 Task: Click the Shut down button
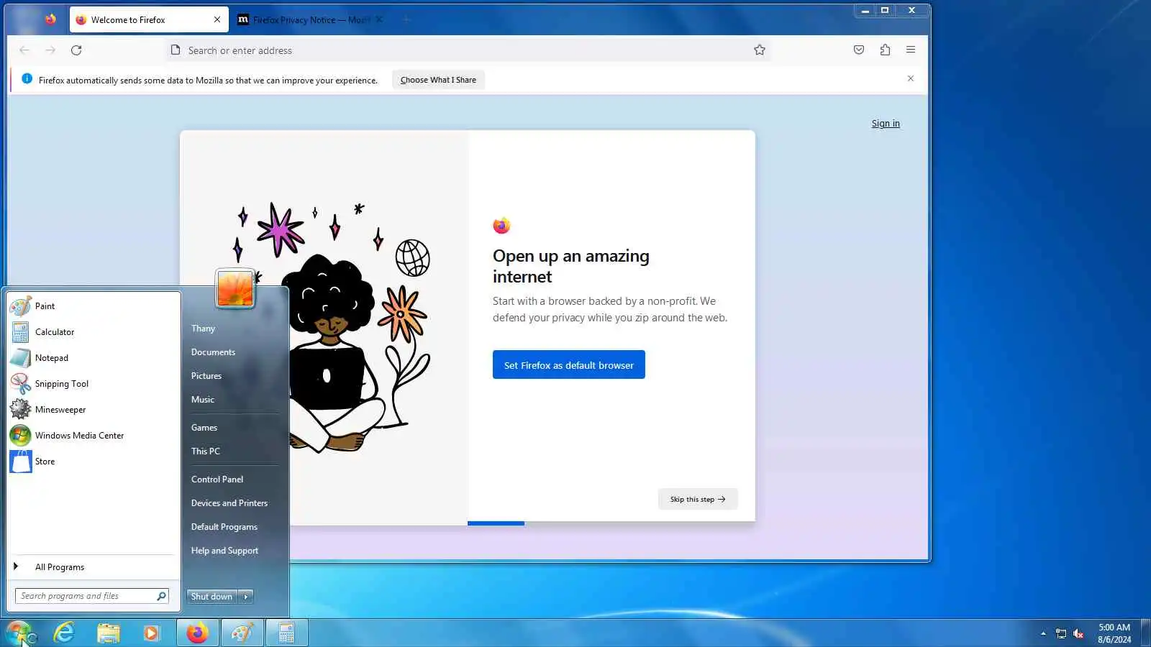212,597
